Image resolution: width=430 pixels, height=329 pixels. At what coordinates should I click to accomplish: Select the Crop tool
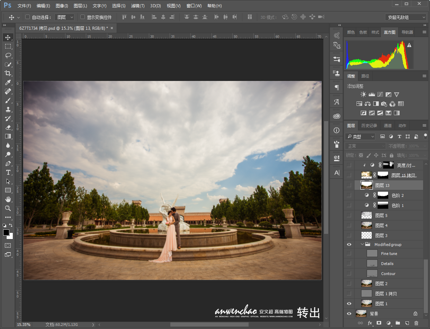[x=8, y=73]
